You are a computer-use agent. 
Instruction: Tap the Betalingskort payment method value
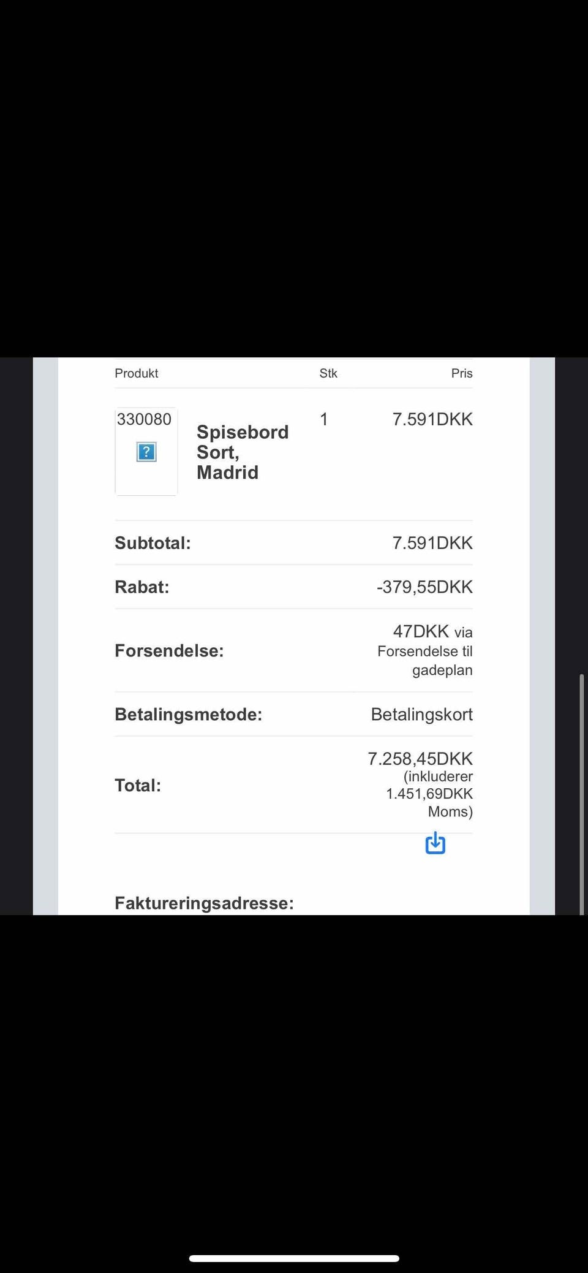click(422, 715)
